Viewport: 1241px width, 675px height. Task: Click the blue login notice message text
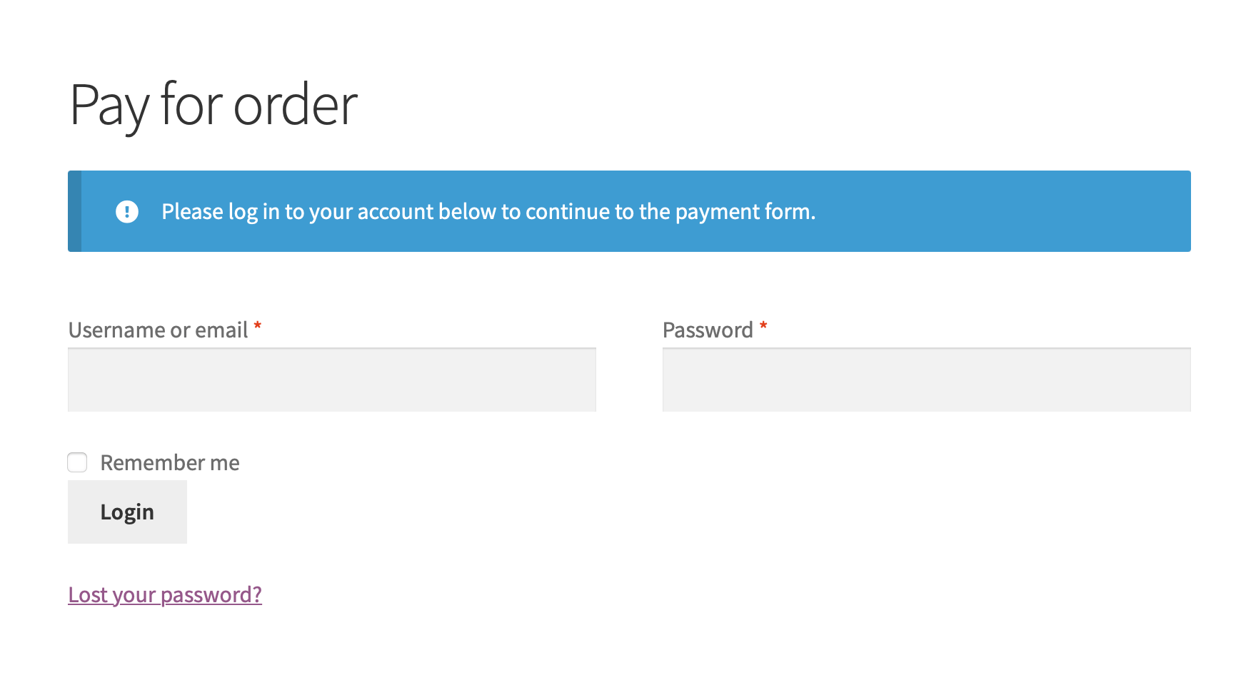pos(488,212)
